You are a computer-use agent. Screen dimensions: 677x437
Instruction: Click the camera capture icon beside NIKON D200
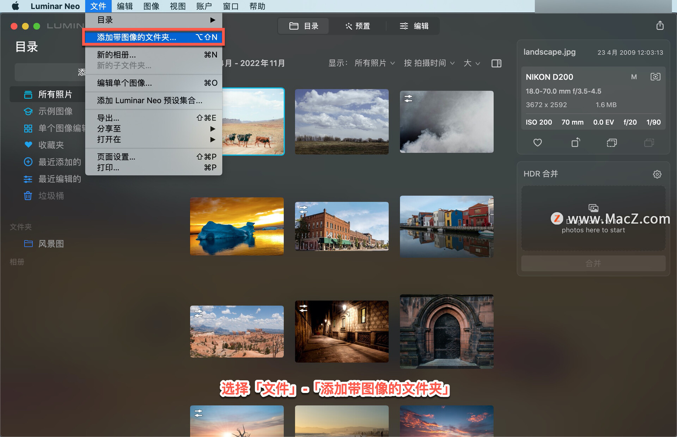coord(655,77)
